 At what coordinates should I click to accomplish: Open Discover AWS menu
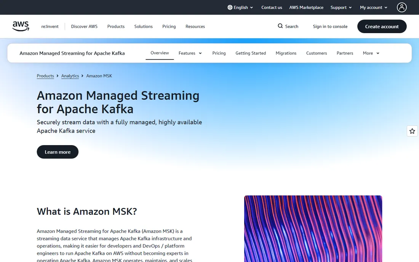tap(84, 26)
